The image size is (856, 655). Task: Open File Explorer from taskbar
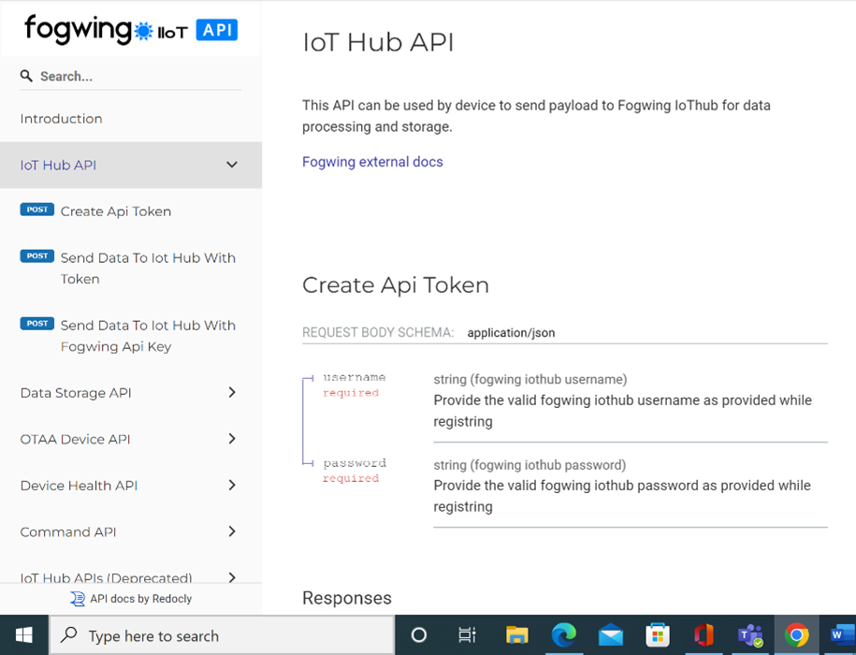click(x=517, y=635)
